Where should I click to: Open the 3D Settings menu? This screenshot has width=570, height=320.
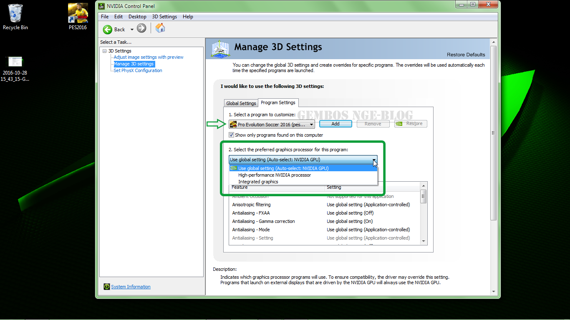point(164,17)
